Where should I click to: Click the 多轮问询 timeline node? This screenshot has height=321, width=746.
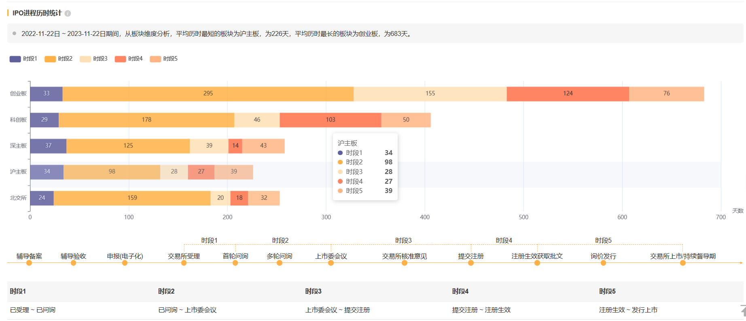point(279,263)
